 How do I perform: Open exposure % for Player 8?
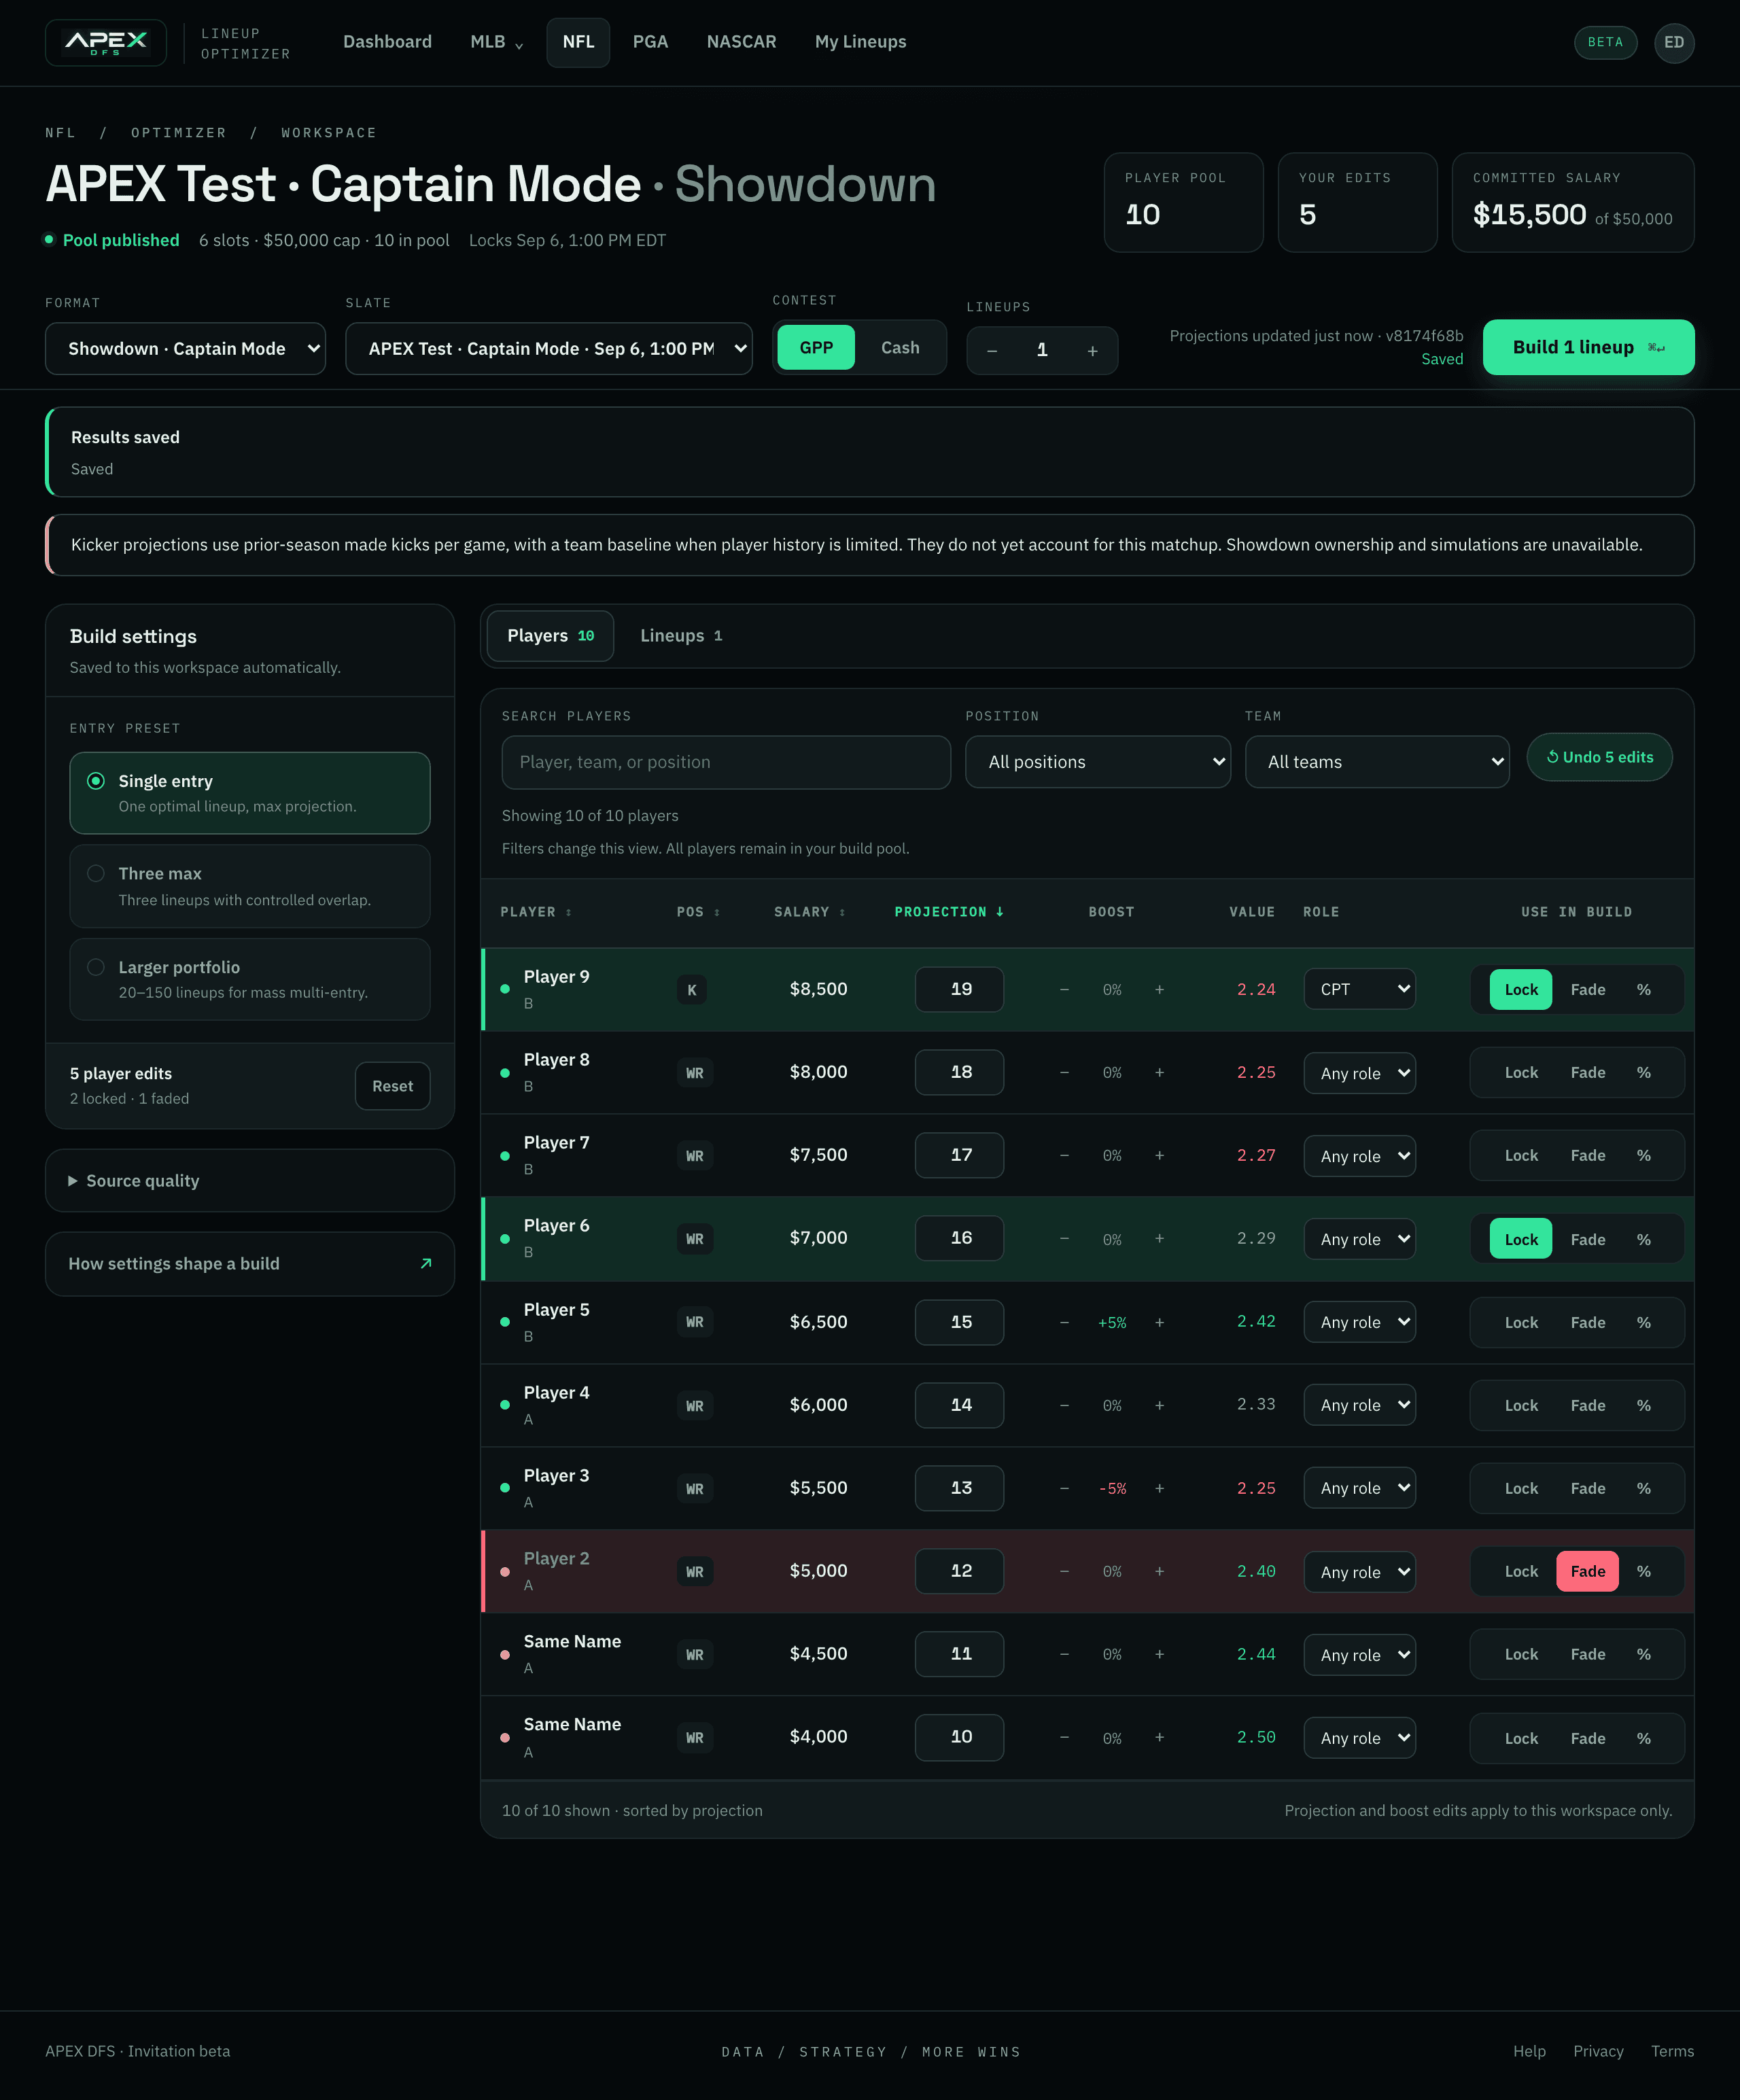click(x=1643, y=1072)
